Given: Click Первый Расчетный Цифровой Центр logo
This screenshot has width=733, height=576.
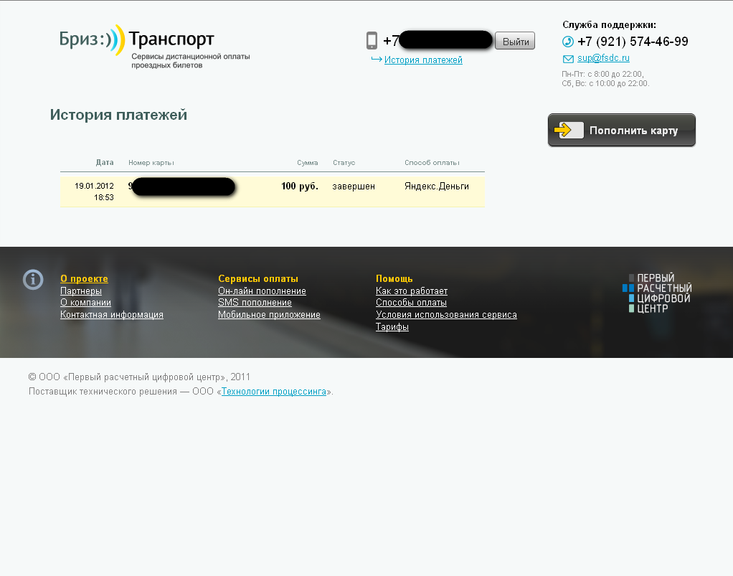Looking at the screenshot, I should (656, 293).
